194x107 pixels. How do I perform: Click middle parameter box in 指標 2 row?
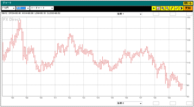(173, 103)
